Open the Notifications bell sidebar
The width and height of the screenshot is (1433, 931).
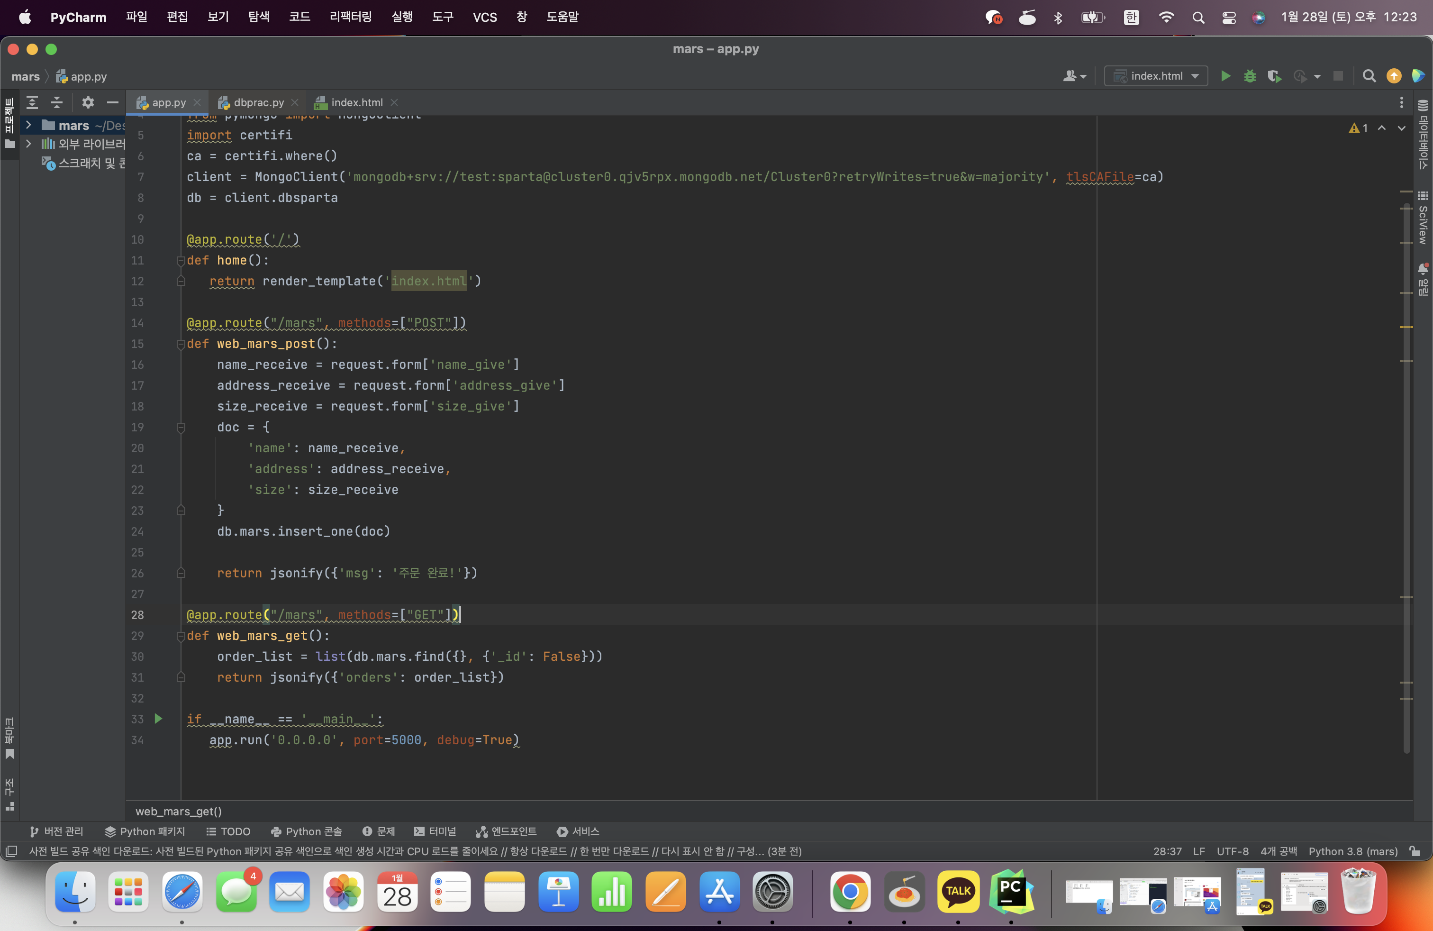coord(1423,280)
